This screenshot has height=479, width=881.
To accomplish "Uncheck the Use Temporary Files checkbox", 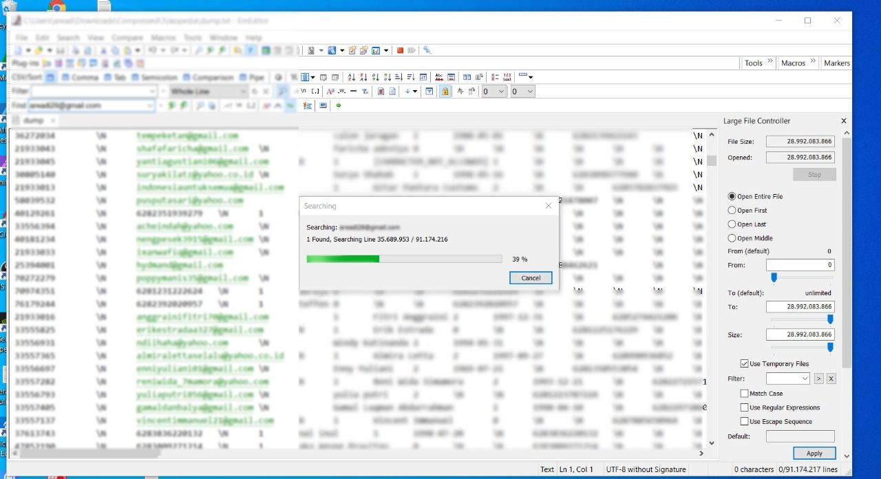I will click(744, 363).
